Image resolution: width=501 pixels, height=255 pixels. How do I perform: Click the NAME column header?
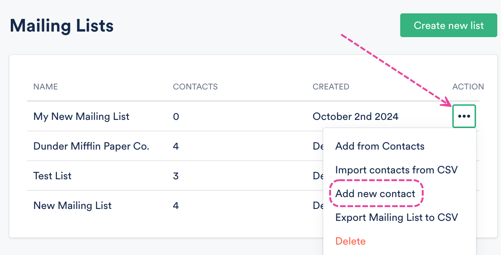[45, 87]
